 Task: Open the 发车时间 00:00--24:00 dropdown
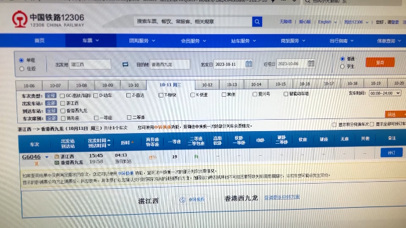pos(385,93)
